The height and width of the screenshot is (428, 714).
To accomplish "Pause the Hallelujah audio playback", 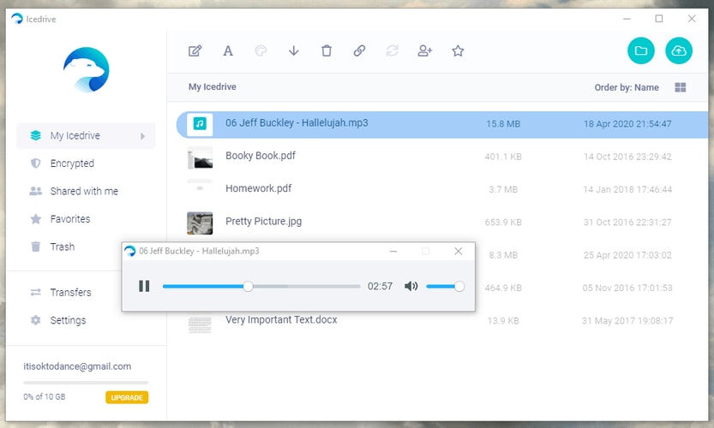I will pyautogui.click(x=144, y=286).
